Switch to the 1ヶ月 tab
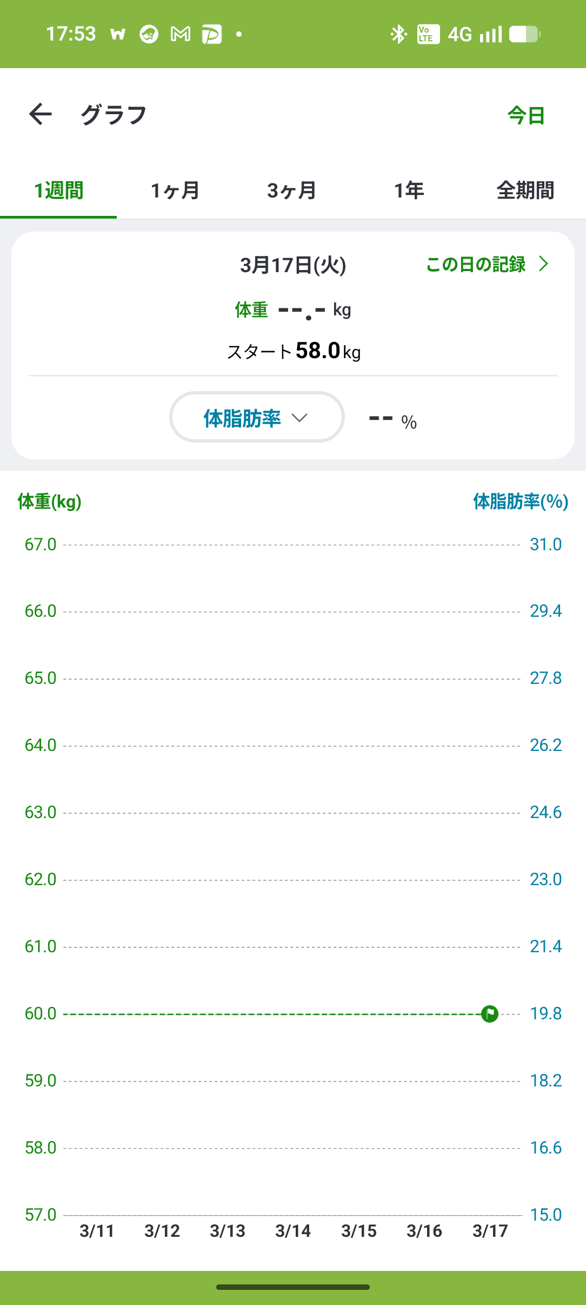The width and height of the screenshot is (586, 1305). (175, 190)
